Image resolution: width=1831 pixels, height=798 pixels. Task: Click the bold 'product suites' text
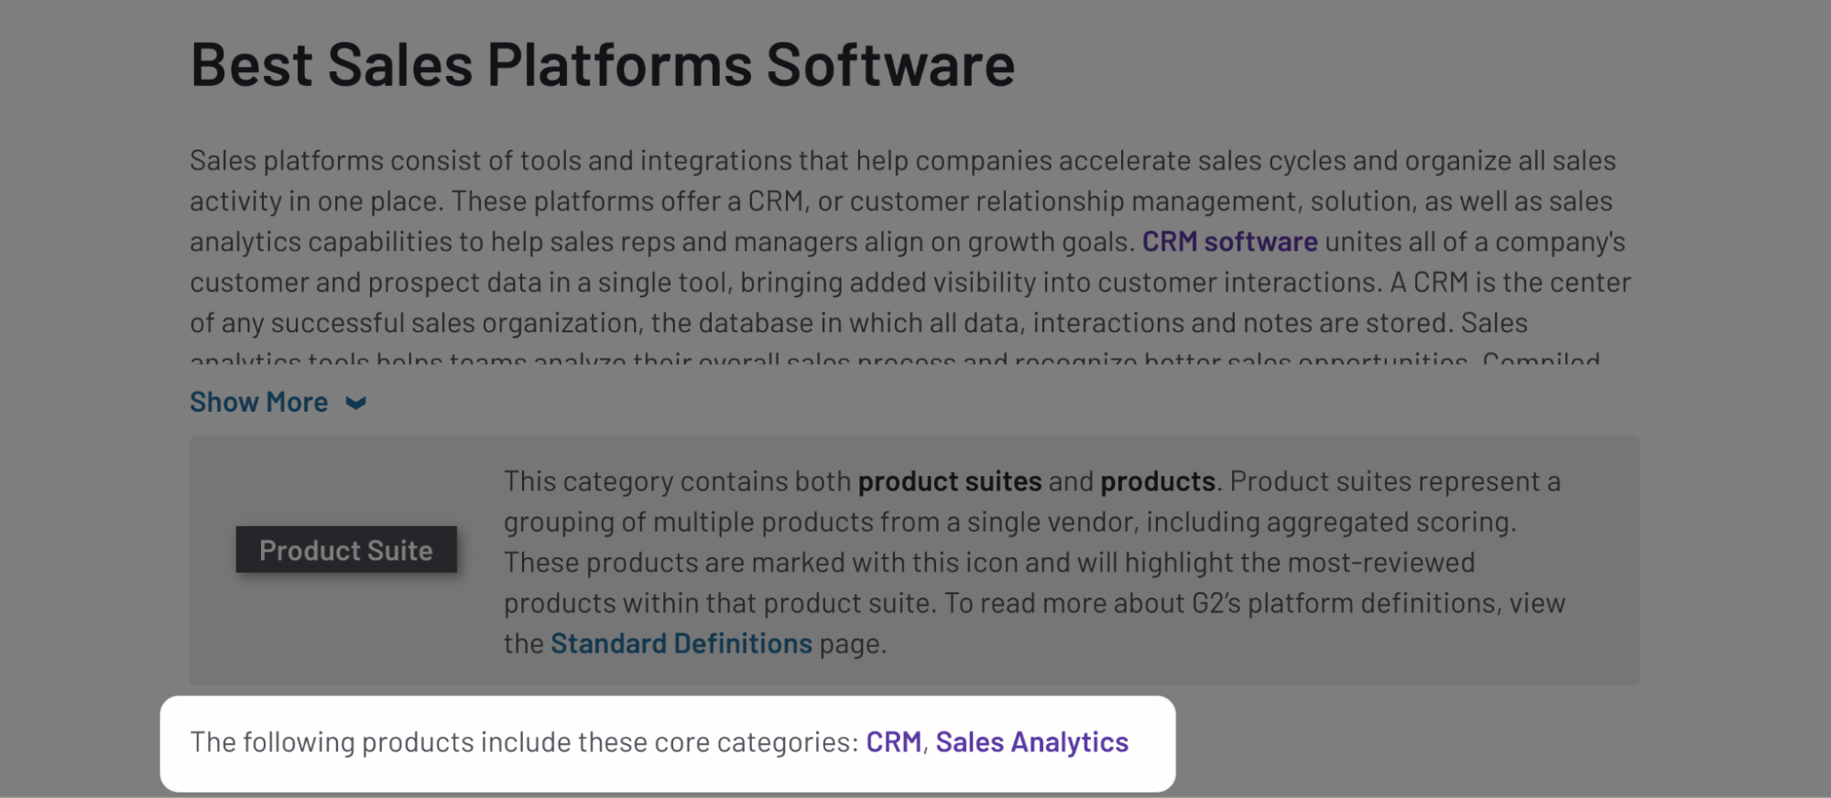950,481
